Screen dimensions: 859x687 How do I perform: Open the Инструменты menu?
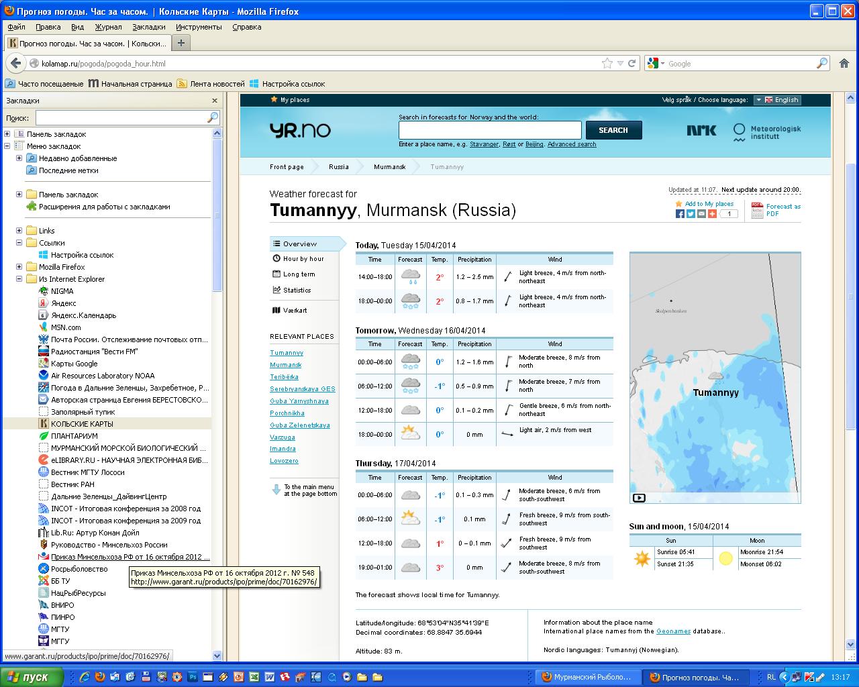point(199,27)
